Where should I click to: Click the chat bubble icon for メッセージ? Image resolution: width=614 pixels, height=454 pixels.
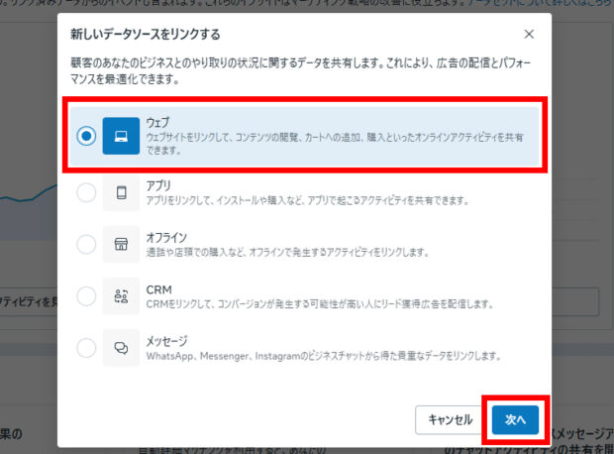click(x=121, y=348)
